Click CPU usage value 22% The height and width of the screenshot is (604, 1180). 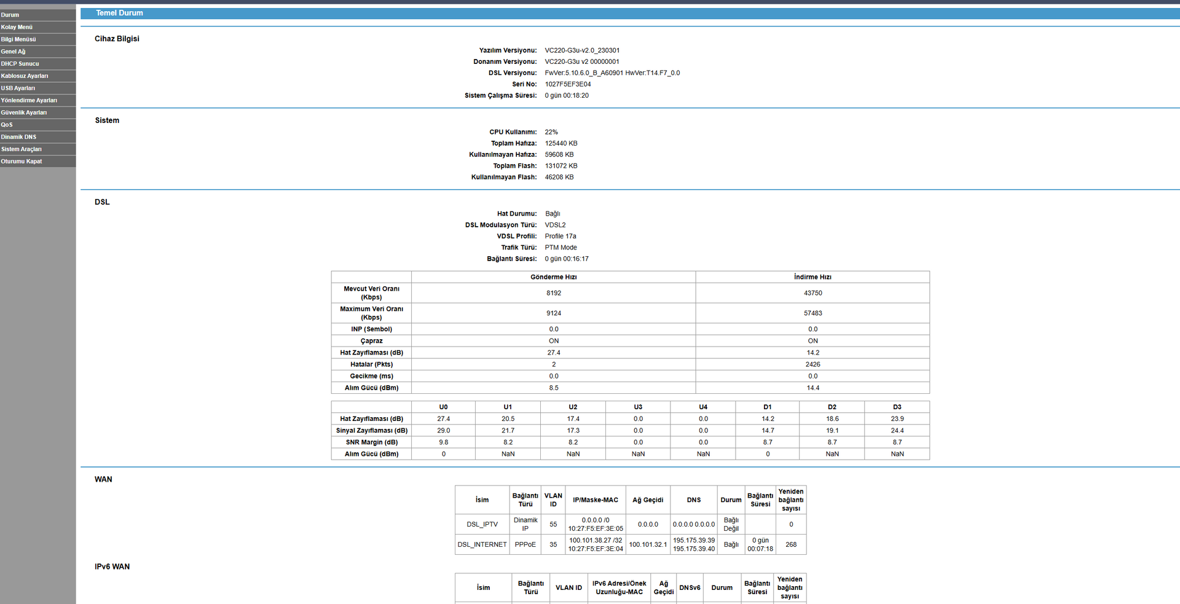551,132
